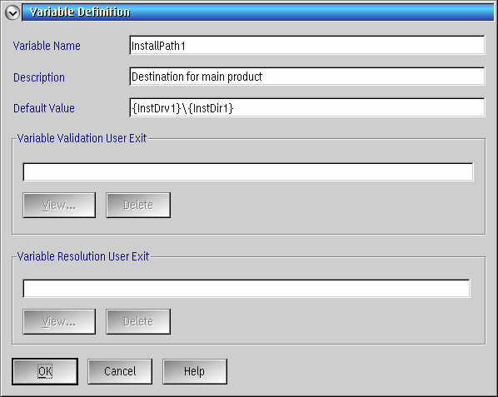Place cursor after InstallPath1 text
This screenshot has height=397, width=498.
(186, 46)
